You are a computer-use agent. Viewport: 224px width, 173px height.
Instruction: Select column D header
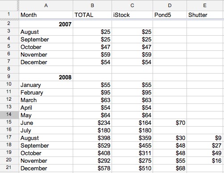[x=170, y=5]
